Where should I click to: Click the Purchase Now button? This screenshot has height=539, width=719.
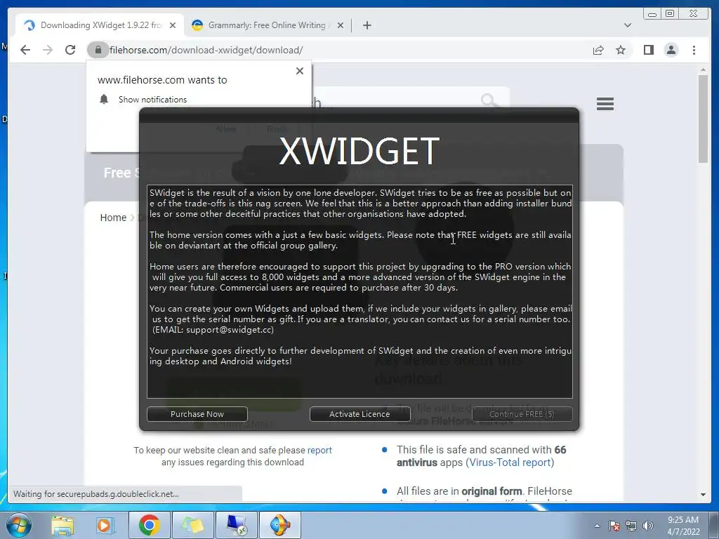tap(197, 414)
